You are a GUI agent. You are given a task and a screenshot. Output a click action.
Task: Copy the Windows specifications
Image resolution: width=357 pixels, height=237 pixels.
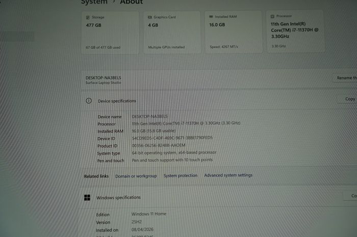coord(351,196)
